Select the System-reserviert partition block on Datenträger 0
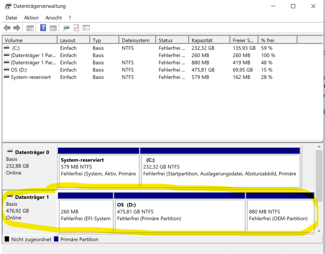The width and height of the screenshot is (325, 254). (x=98, y=168)
